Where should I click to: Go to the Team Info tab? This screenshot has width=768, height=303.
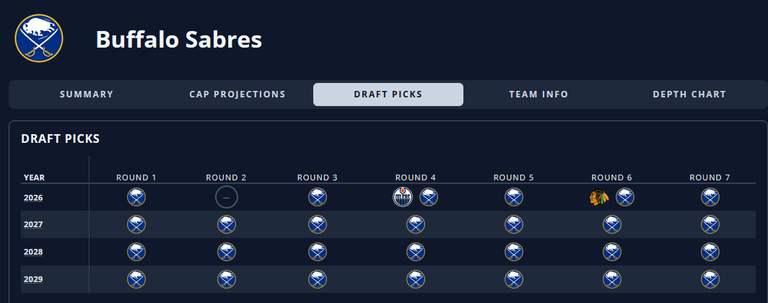tap(538, 95)
